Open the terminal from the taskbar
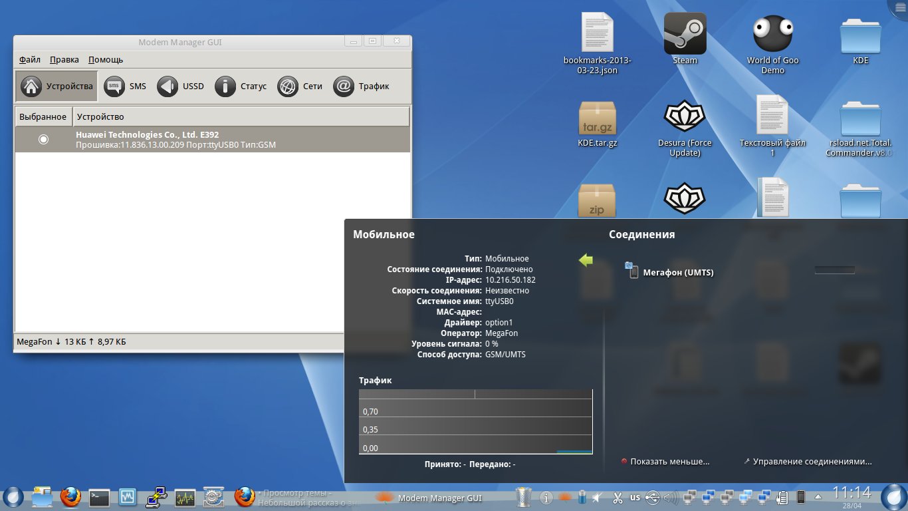Image resolution: width=908 pixels, height=511 pixels. (99, 497)
